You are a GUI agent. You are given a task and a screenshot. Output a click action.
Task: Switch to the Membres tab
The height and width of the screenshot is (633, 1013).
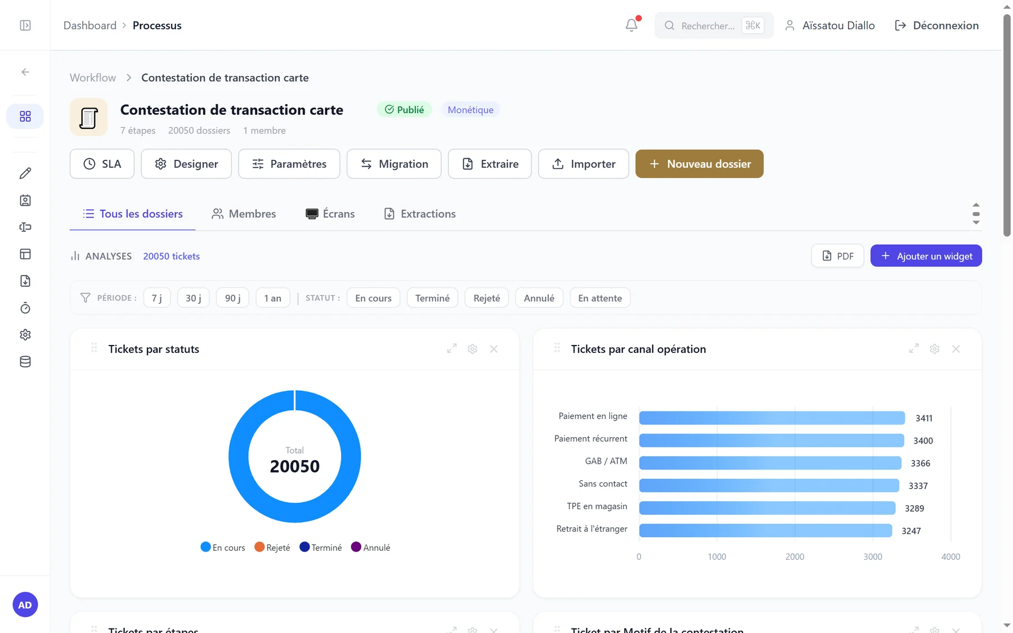click(244, 214)
